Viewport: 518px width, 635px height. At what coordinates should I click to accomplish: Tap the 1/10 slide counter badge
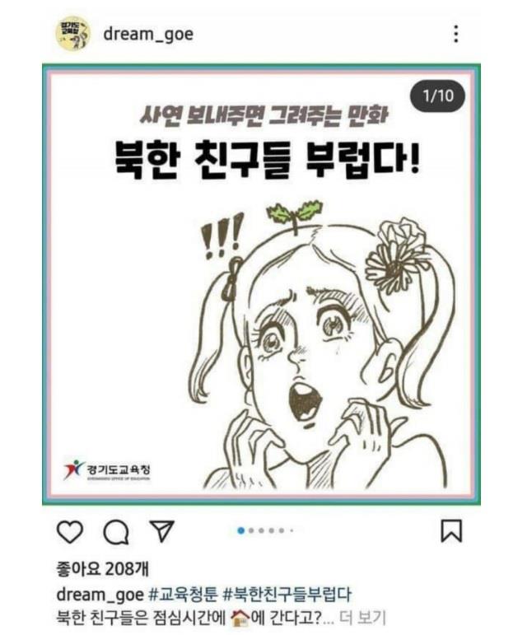438,96
